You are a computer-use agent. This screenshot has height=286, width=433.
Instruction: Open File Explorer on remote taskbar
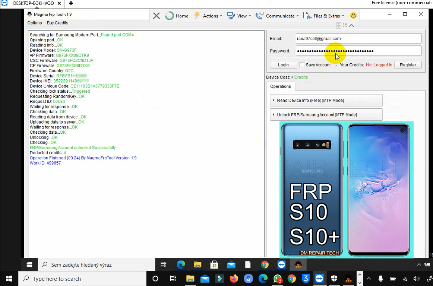(198, 265)
